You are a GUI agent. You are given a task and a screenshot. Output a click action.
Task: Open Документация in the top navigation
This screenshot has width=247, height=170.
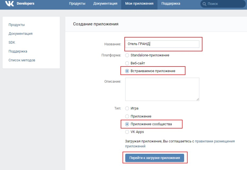coord(105,3)
